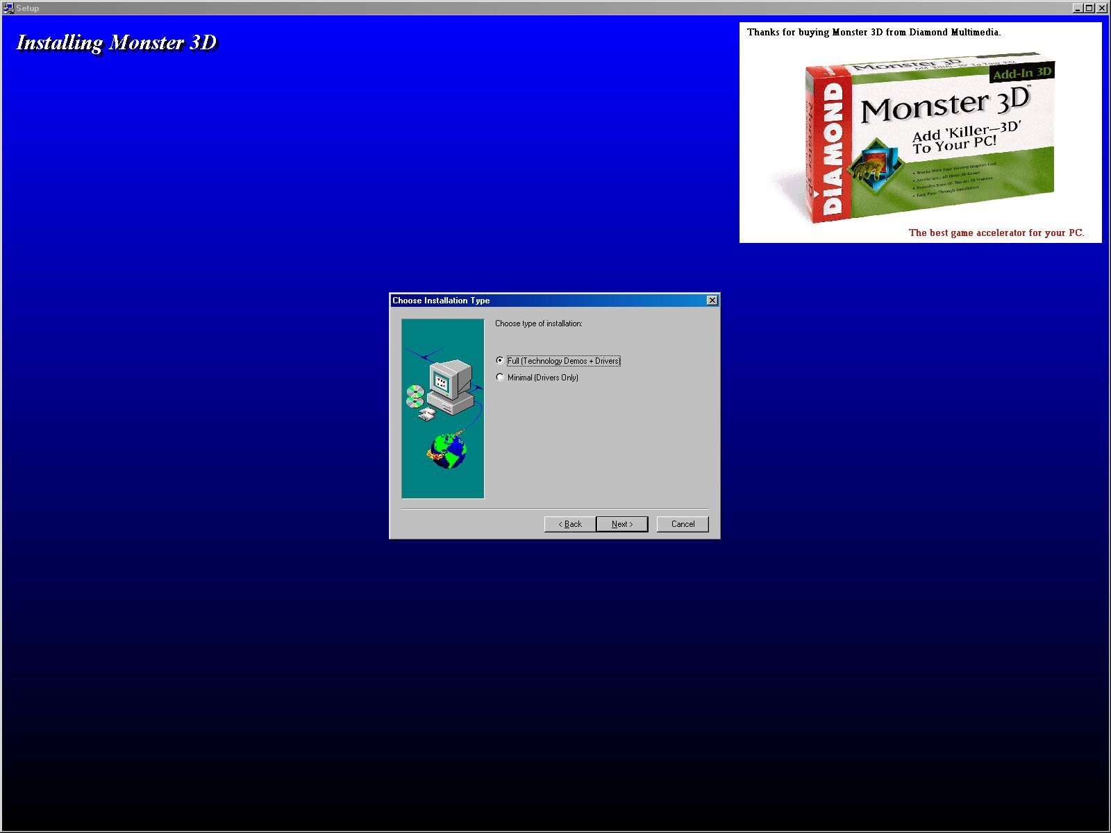Click the Setup window icon in title bar
This screenshot has width=1111, height=833.
pyautogui.click(x=8, y=8)
